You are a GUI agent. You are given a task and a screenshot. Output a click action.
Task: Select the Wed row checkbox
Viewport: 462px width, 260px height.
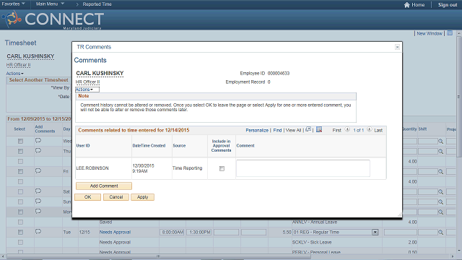20,142
